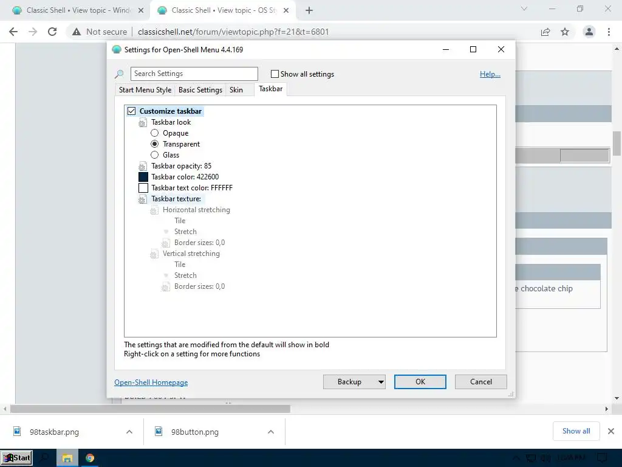Image resolution: width=622 pixels, height=467 pixels.
Task: Choose the Glass taskbar look
Action: point(155,155)
